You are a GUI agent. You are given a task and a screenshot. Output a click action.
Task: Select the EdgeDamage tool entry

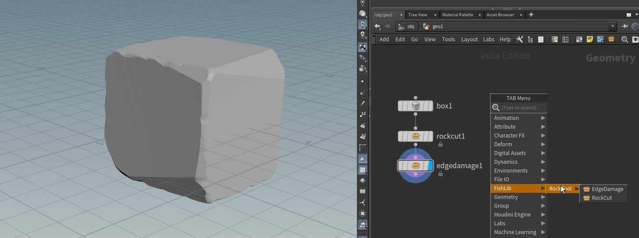tap(603, 189)
